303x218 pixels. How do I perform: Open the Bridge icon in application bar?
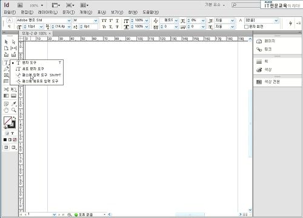pyautogui.click(x=20, y=5)
